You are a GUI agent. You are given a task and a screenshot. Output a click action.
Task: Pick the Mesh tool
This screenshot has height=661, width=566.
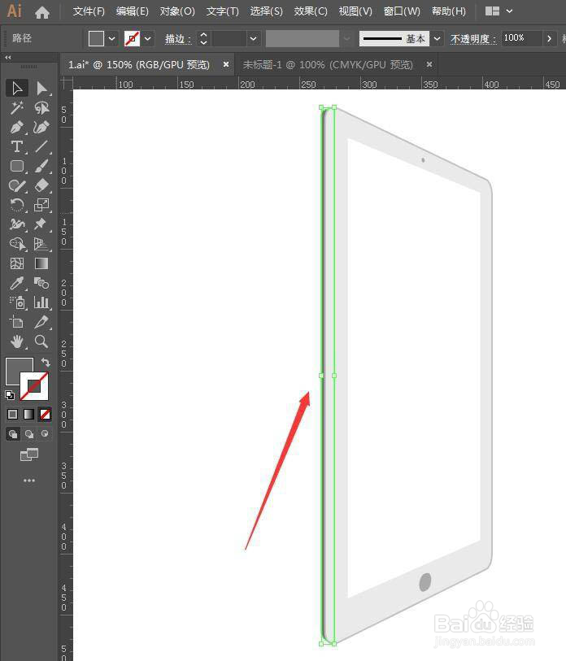point(17,263)
